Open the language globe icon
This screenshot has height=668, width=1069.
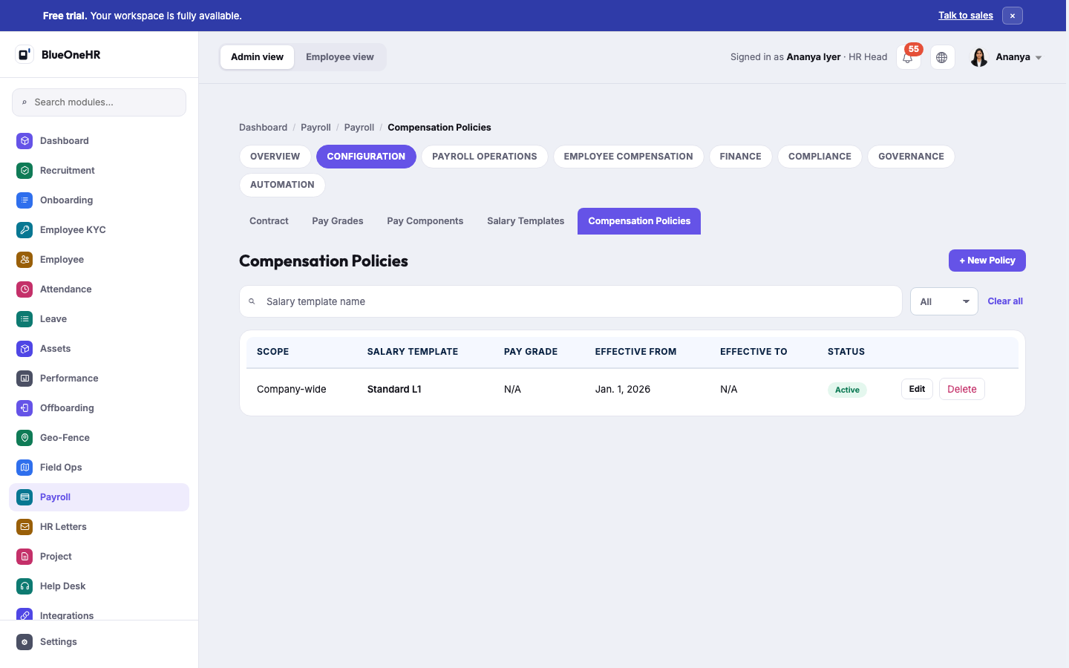pos(942,57)
